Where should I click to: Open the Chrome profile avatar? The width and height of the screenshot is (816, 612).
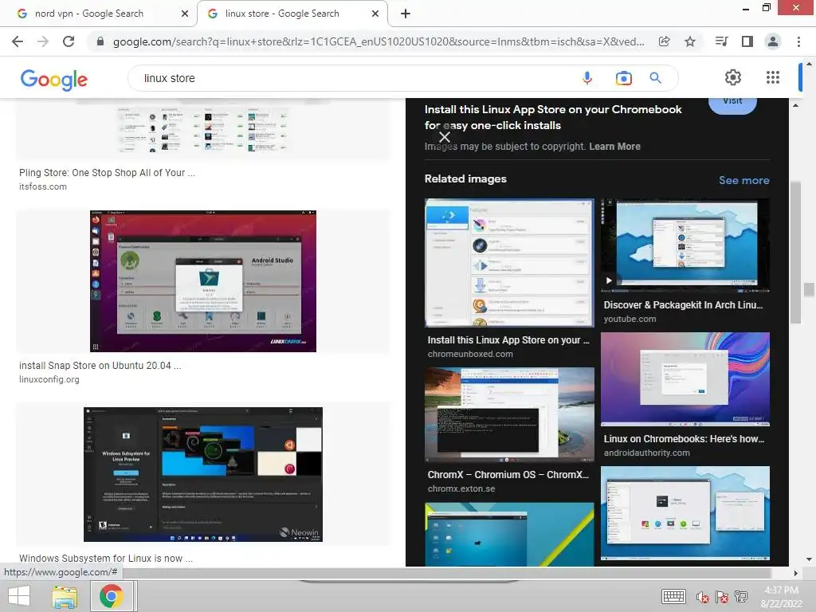pyautogui.click(x=773, y=41)
